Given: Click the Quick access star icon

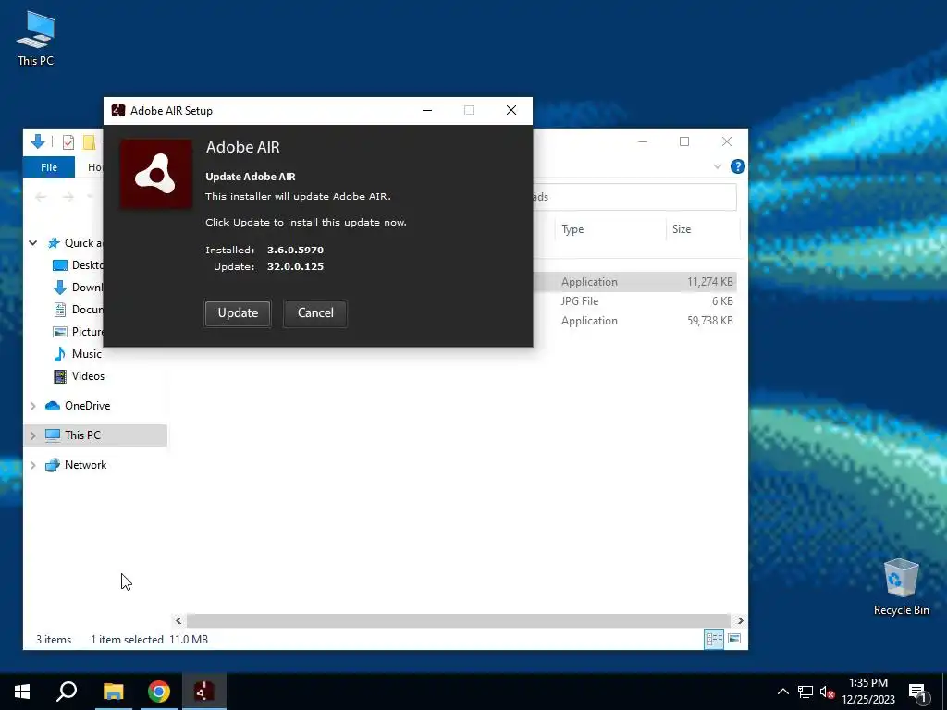Looking at the screenshot, I should 54,243.
